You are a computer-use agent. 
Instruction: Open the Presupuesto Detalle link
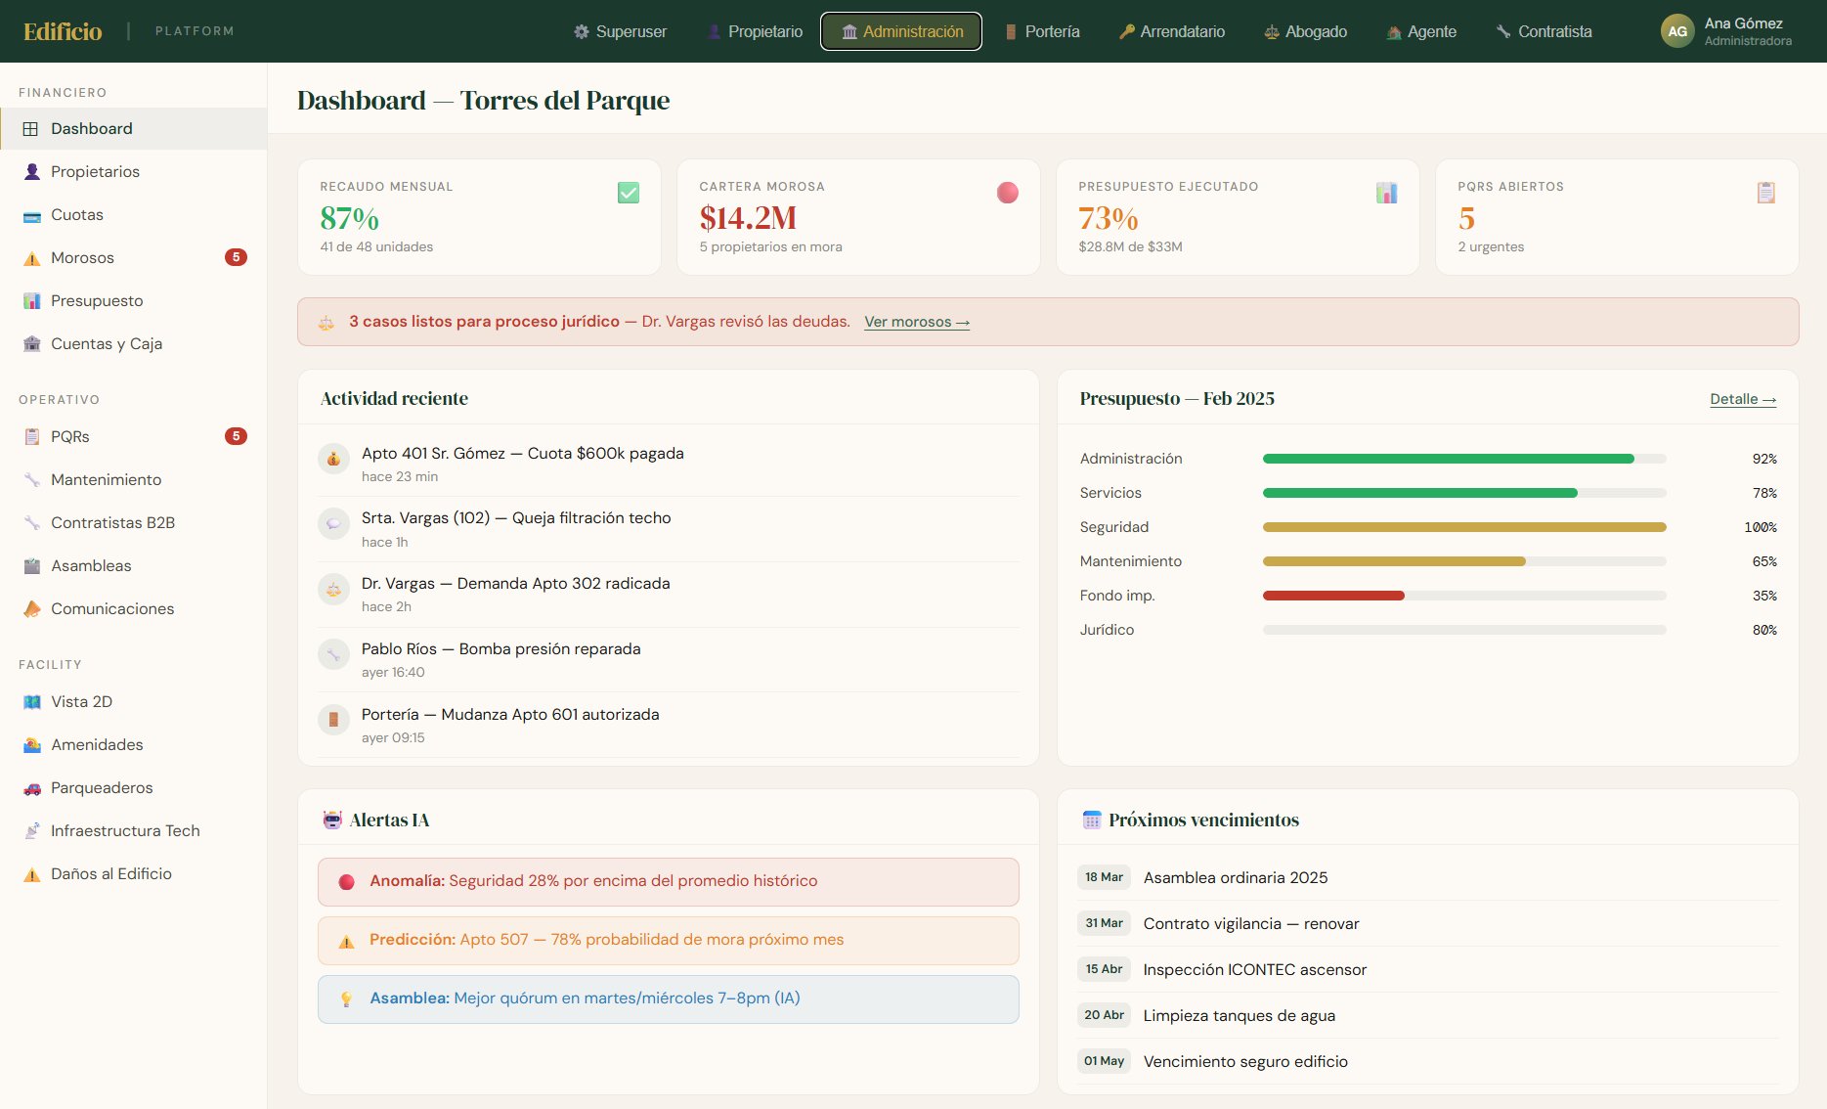click(1743, 399)
